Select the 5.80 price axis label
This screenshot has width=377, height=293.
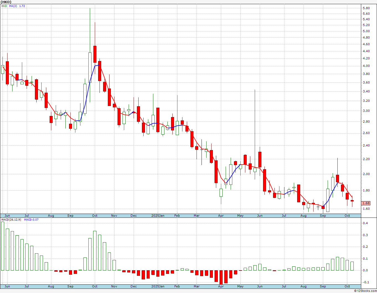click(x=366, y=8)
